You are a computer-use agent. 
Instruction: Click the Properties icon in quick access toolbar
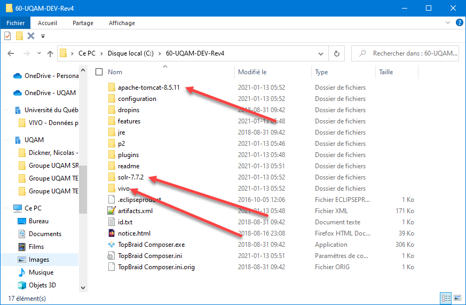7,36
